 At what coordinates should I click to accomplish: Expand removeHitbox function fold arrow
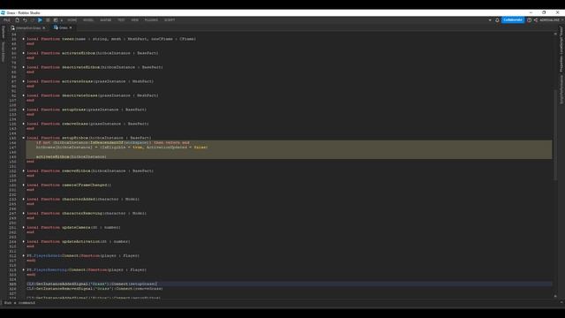pyautogui.click(x=24, y=170)
